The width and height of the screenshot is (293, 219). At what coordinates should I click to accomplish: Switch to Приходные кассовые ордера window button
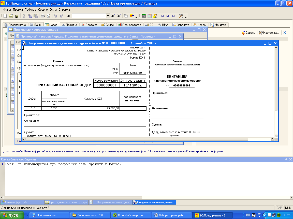pyautogui.click(x=66, y=202)
